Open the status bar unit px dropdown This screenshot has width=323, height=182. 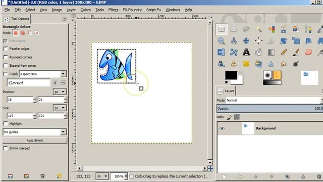tap(102, 176)
